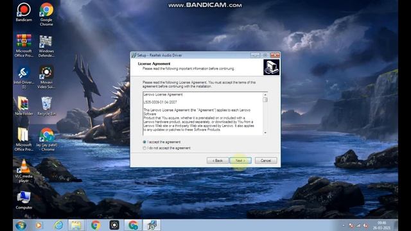Open Google Chrome from the taskbar
The height and width of the screenshot is (231, 411).
(96, 225)
